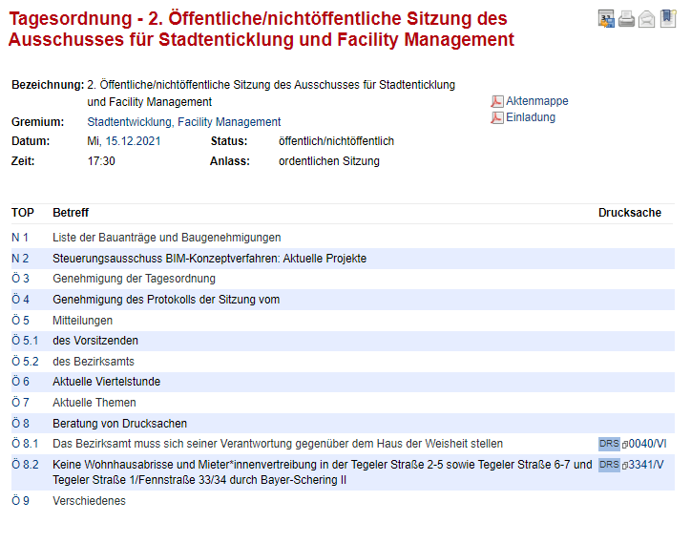Export the meeting to calendar via calendar-save icon
This screenshot has width=691, height=543.
click(x=606, y=19)
